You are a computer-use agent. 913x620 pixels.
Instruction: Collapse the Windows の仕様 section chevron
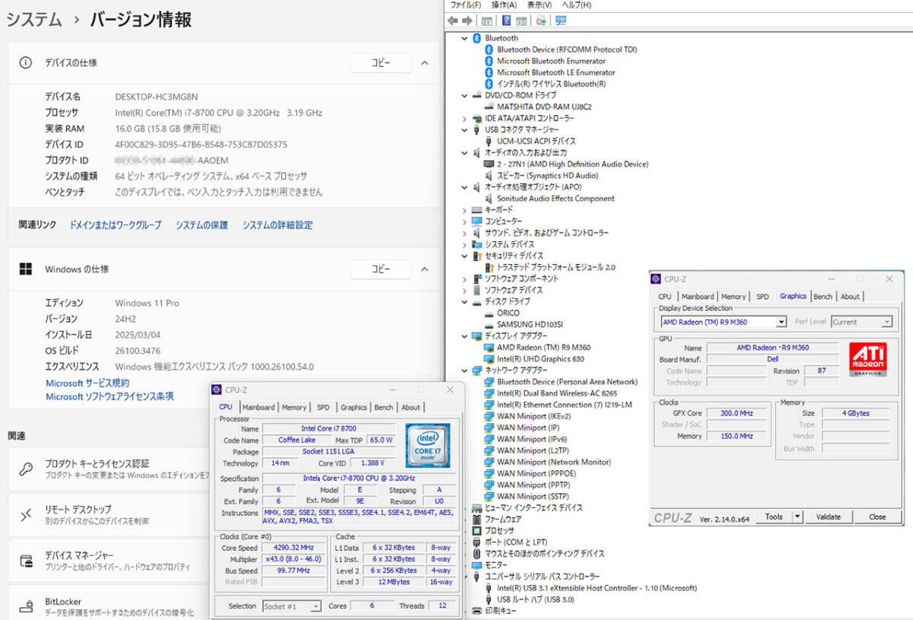pyautogui.click(x=425, y=269)
